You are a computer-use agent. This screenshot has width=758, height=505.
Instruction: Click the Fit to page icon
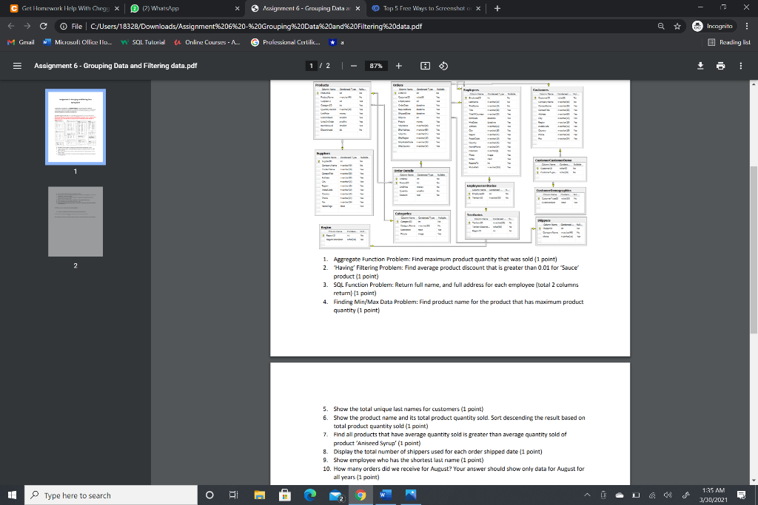tap(425, 66)
